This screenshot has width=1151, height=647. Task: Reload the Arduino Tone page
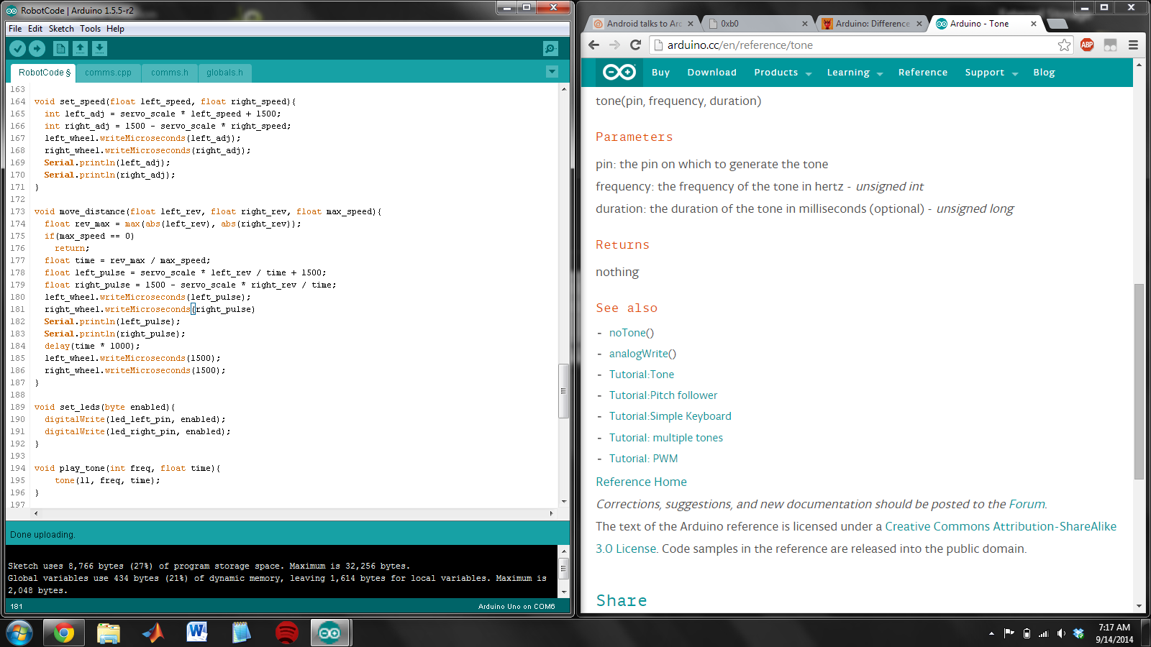[x=635, y=45]
